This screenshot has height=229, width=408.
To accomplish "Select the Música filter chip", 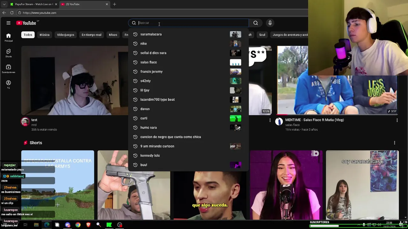I will pyautogui.click(x=45, y=35).
